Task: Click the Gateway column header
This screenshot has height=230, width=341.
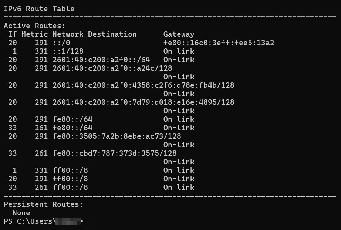Action: point(179,34)
